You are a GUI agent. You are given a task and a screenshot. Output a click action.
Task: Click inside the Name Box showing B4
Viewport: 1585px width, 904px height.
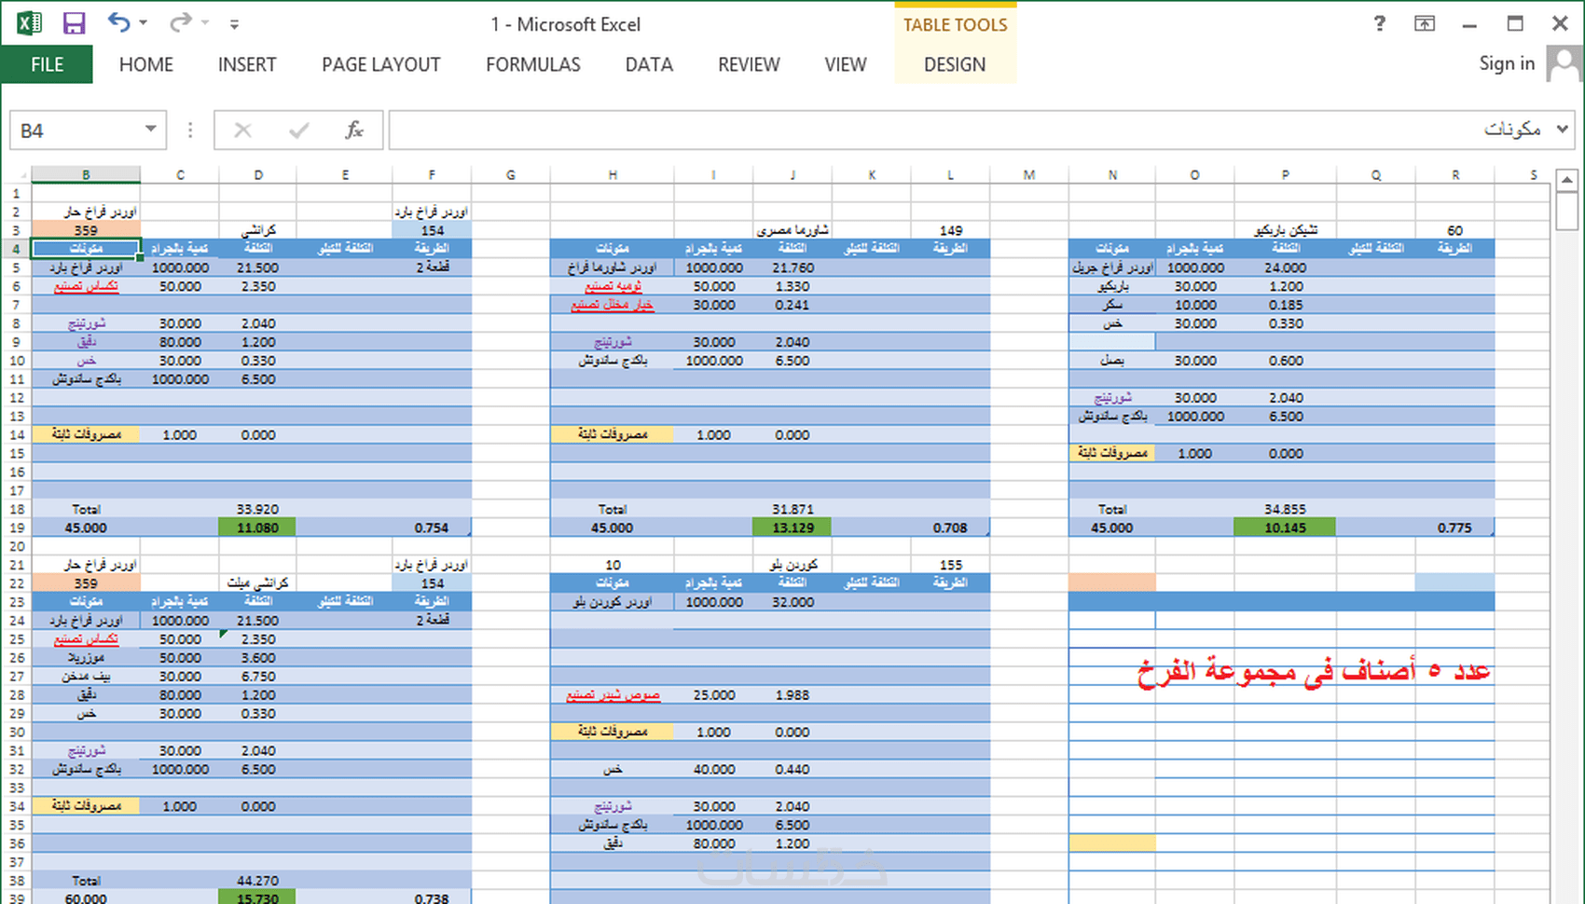coord(76,130)
